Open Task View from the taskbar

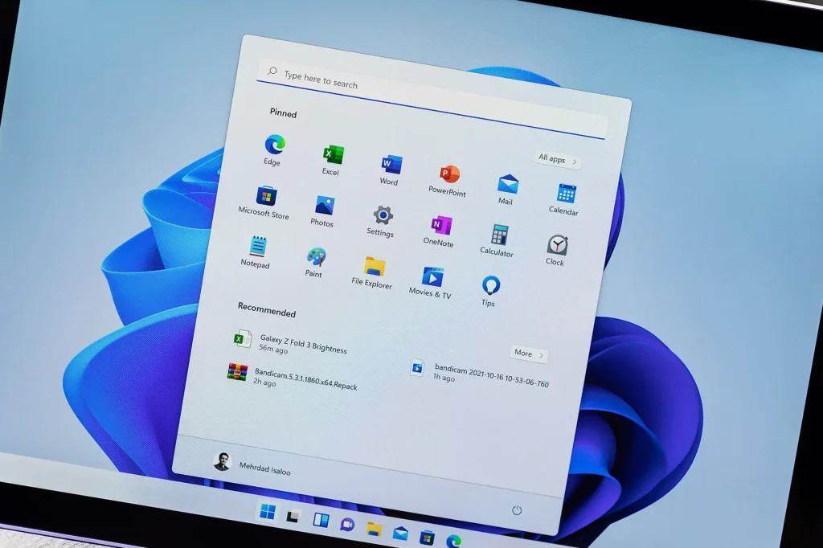(x=293, y=516)
